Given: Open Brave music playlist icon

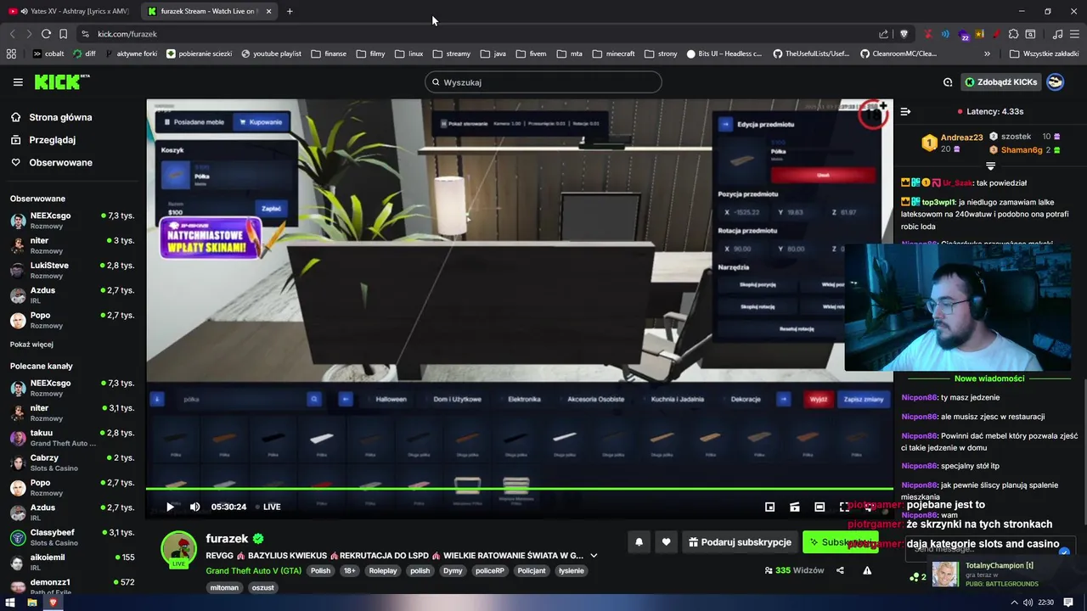Looking at the screenshot, I should pyautogui.click(x=1057, y=34).
